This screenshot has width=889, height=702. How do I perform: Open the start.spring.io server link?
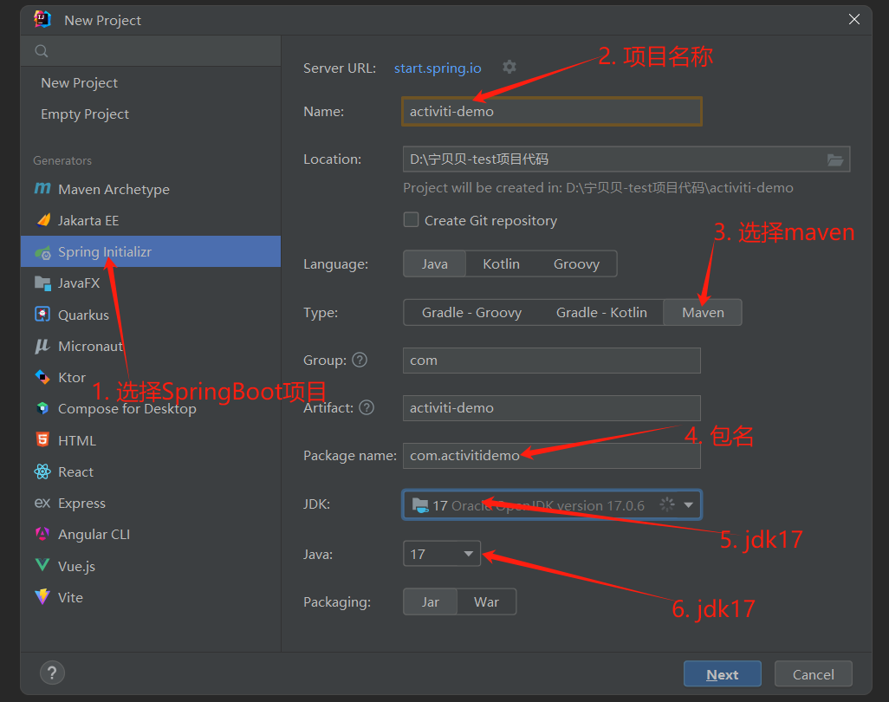tap(438, 68)
